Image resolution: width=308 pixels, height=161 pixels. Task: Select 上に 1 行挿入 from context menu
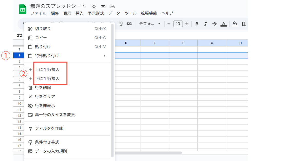click(x=47, y=70)
